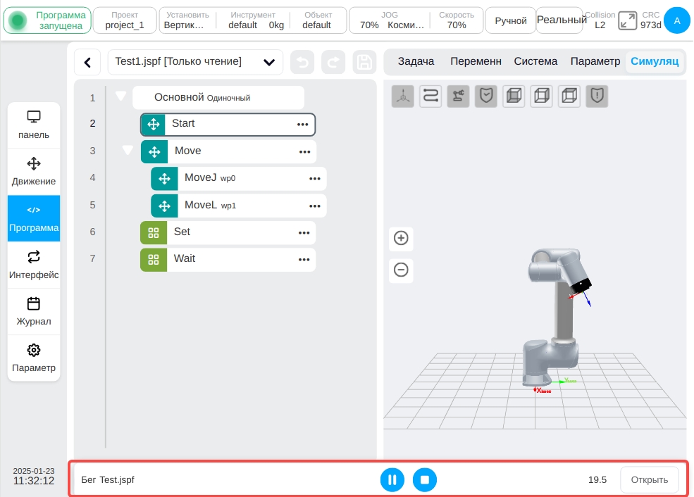
Task: Open the Объект default setting
Action: (x=318, y=20)
